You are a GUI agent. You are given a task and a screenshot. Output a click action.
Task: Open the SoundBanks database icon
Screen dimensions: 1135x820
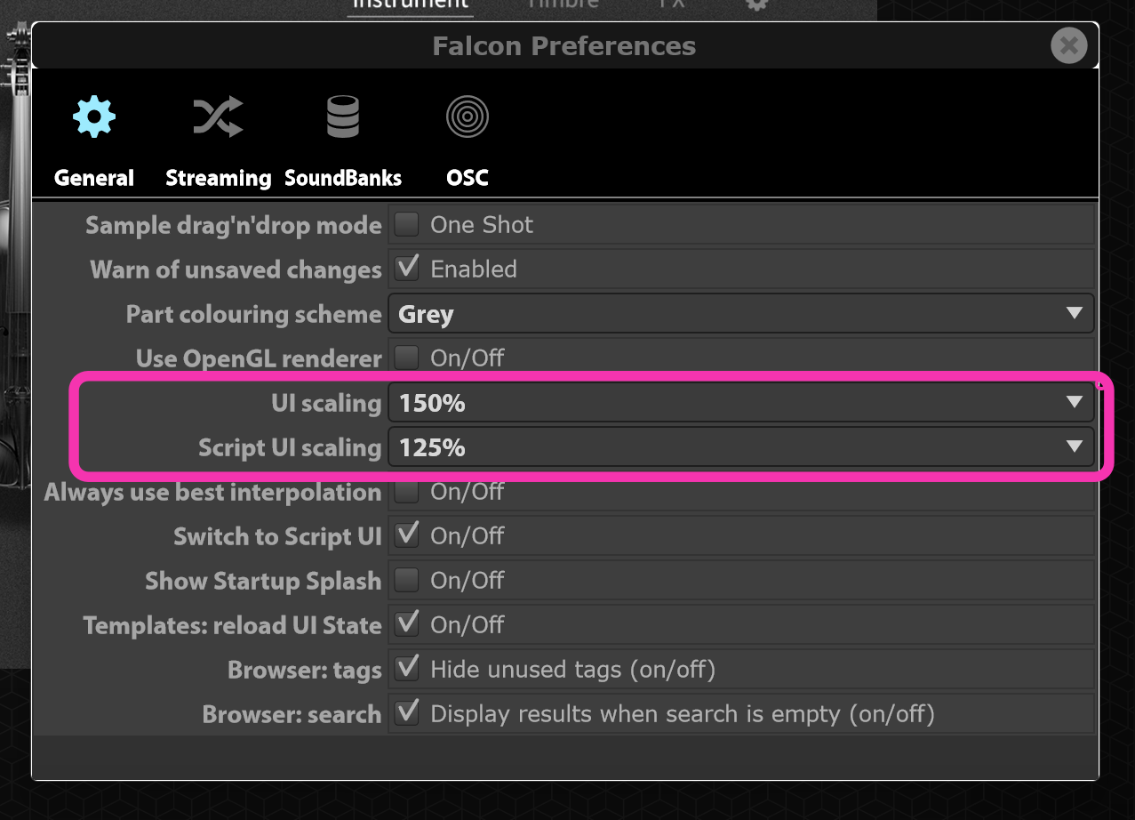(343, 117)
